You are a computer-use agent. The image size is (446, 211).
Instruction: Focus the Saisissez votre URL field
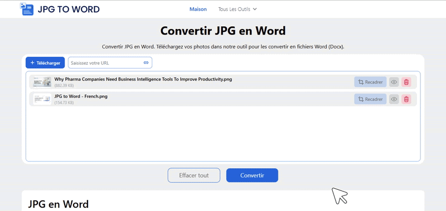tap(110, 63)
